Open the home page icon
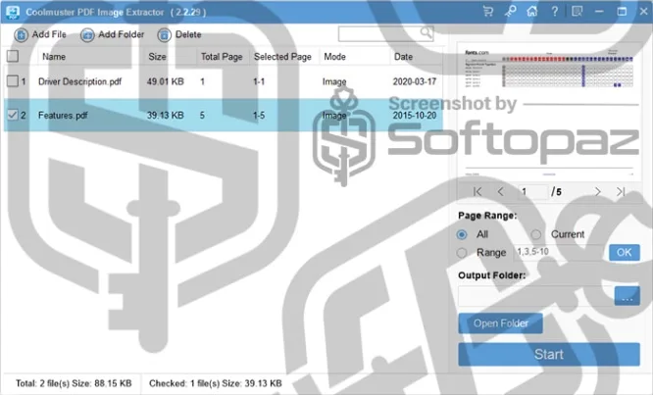653x395 pixels. tap(532, 12)
